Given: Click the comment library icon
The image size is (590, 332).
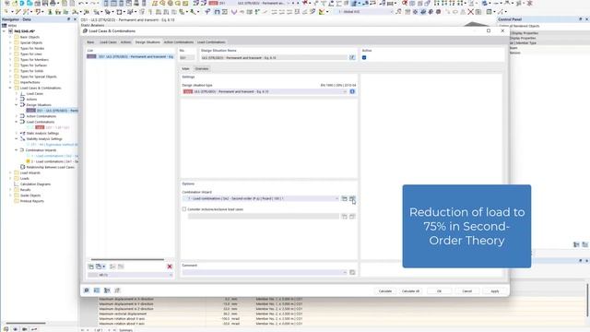Looking at the screenshot, I should tap(352, 272).
